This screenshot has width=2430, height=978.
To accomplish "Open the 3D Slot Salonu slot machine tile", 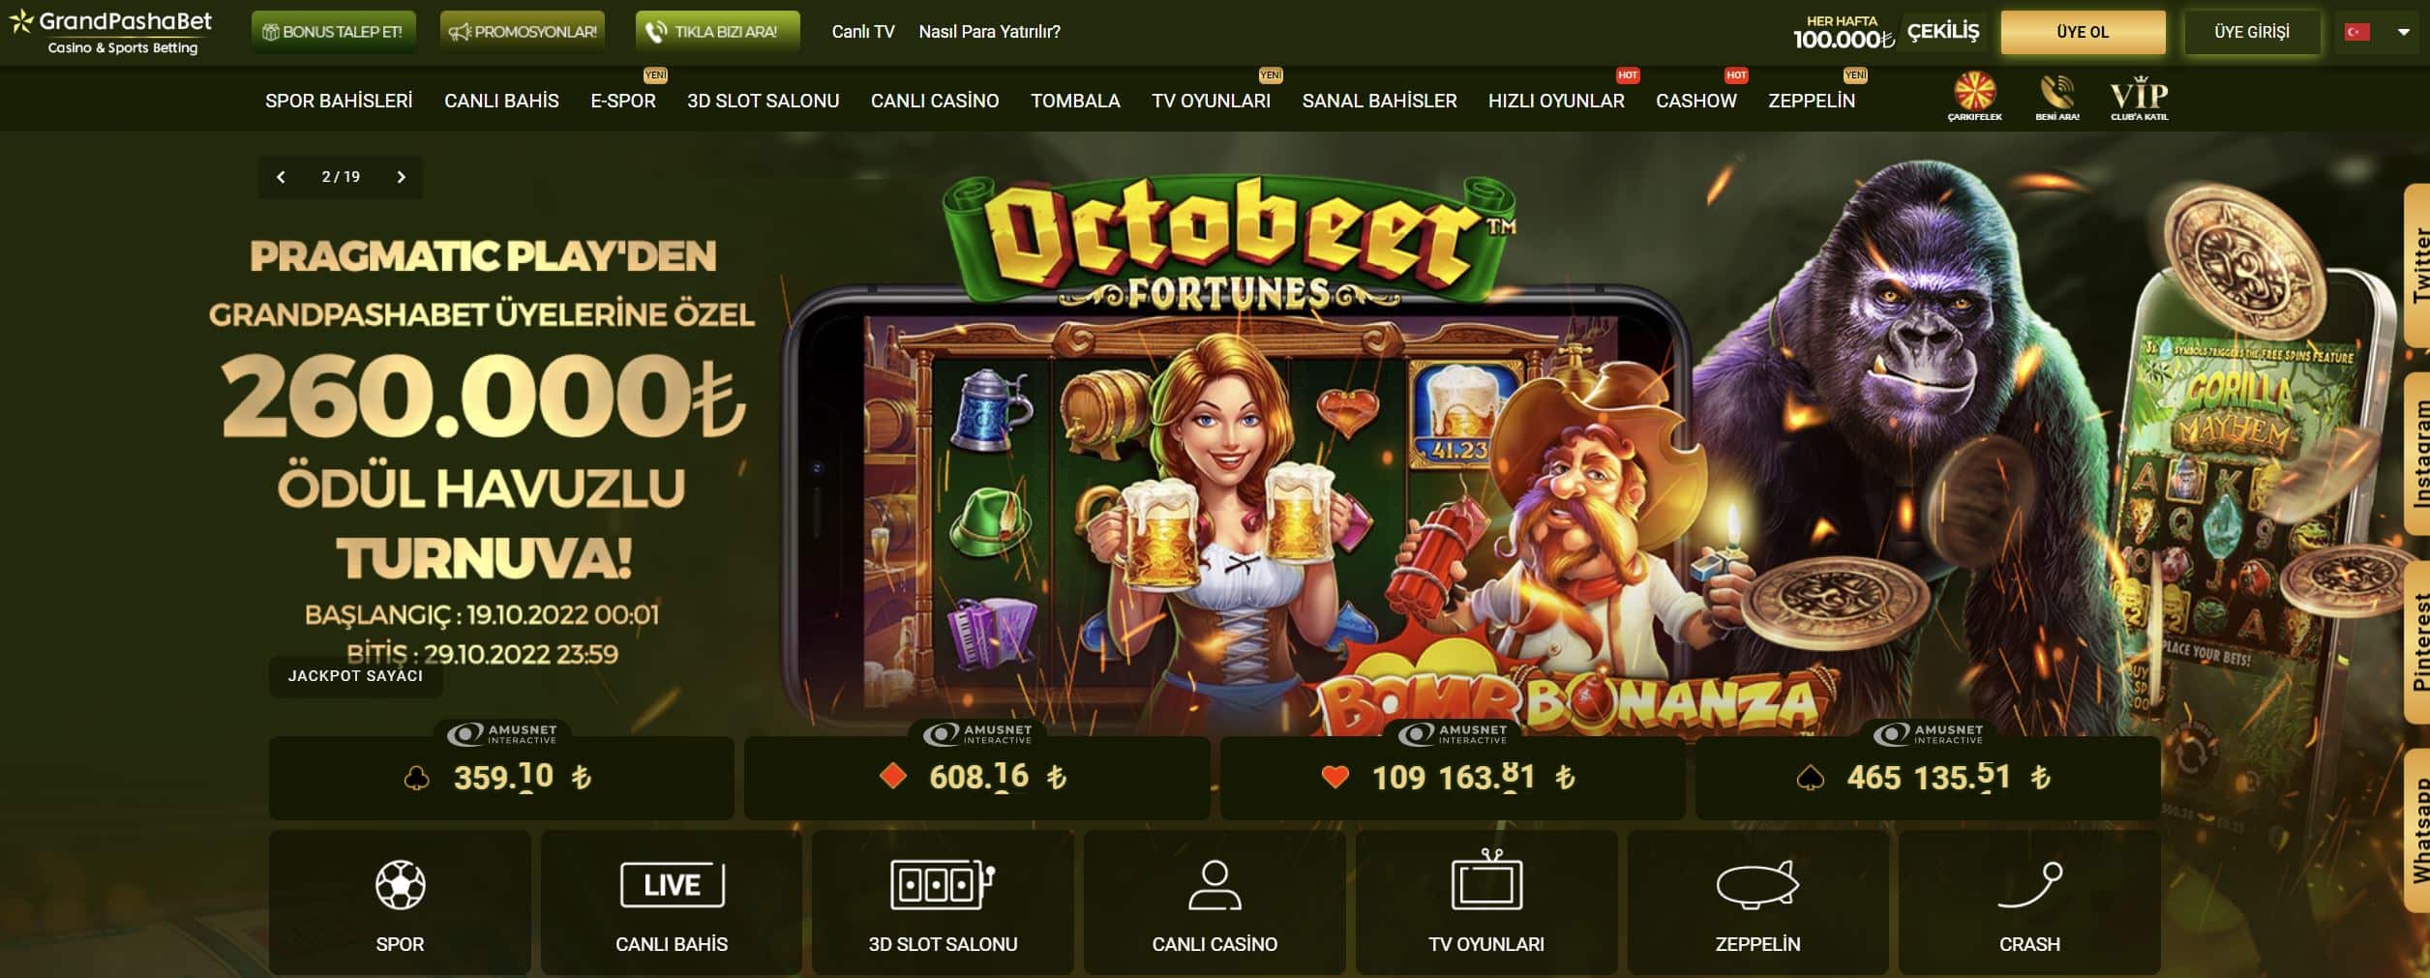I will tap(943, 902).
